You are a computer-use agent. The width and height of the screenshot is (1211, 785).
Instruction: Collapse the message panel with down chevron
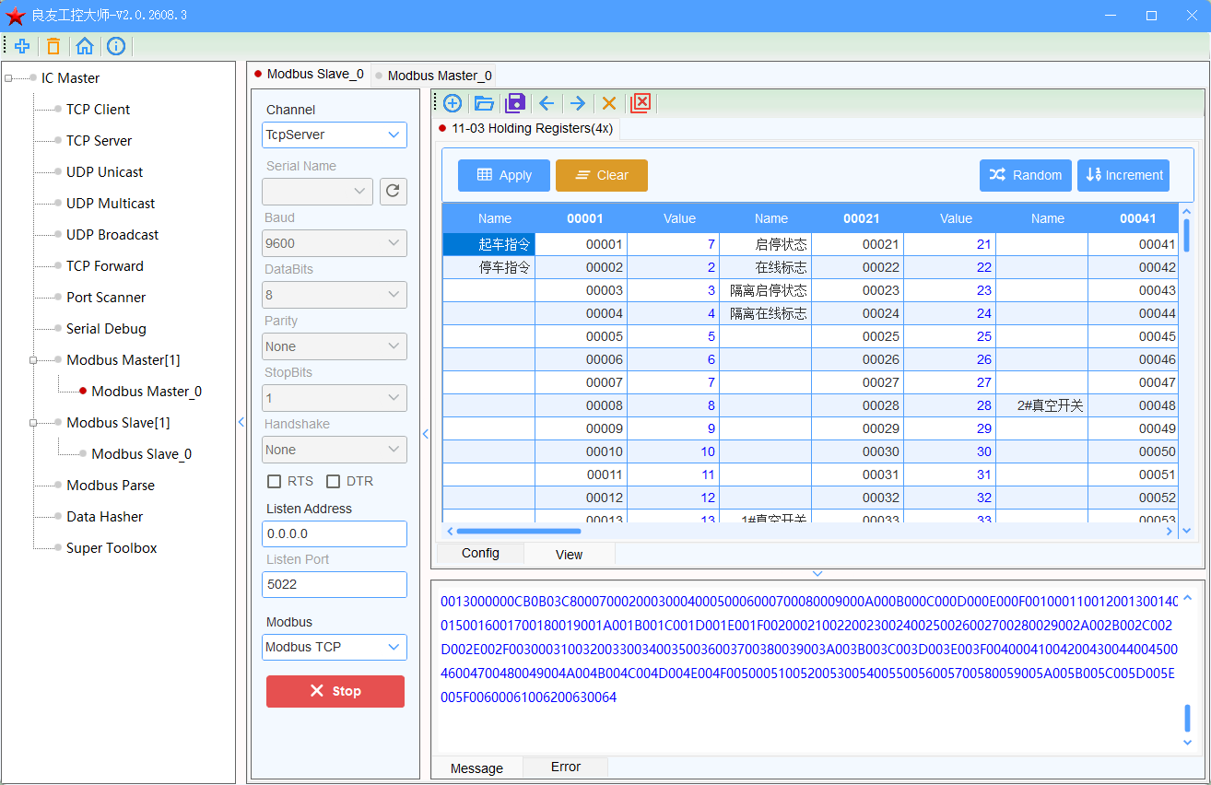(817, 574)
